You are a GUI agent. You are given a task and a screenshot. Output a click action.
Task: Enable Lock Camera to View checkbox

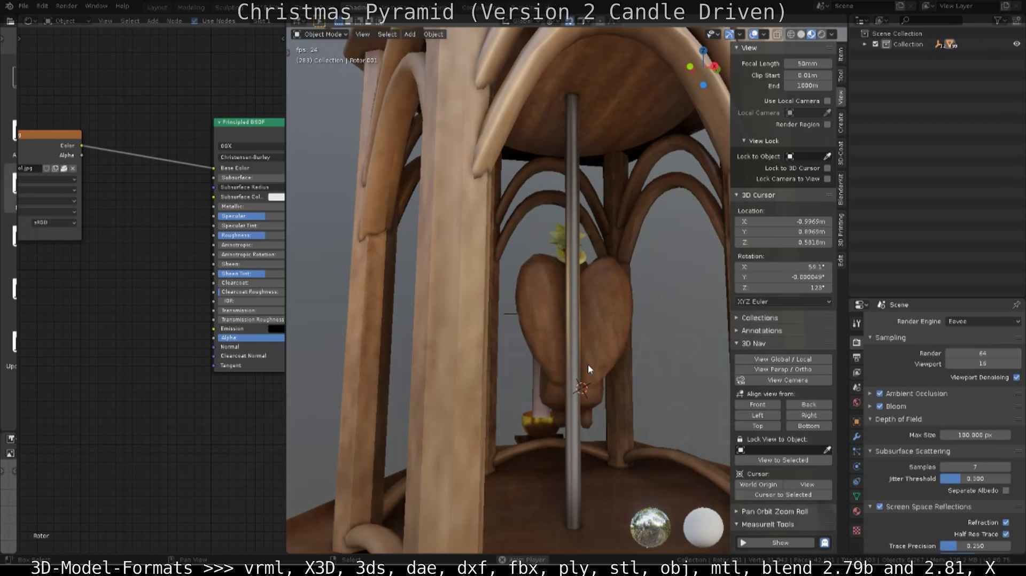pos(827,179)
